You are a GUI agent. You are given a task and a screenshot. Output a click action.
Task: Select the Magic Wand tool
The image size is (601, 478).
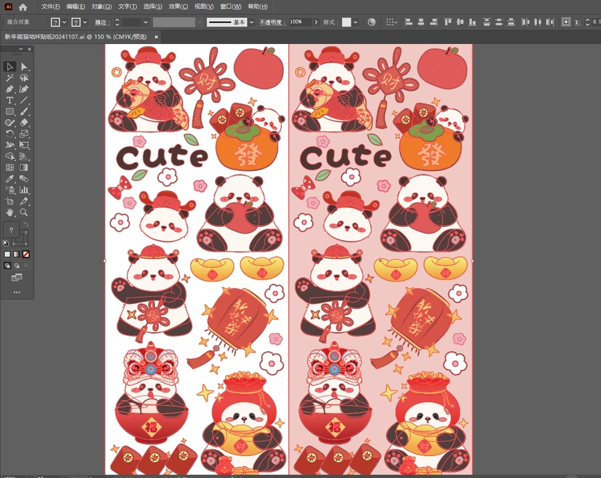[x=9, y=78]
